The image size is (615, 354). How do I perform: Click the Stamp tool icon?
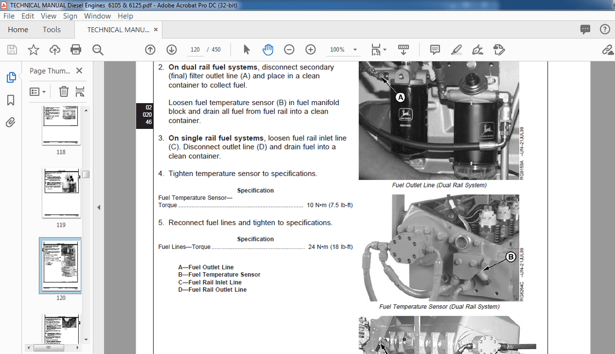[x=499, y=50]
